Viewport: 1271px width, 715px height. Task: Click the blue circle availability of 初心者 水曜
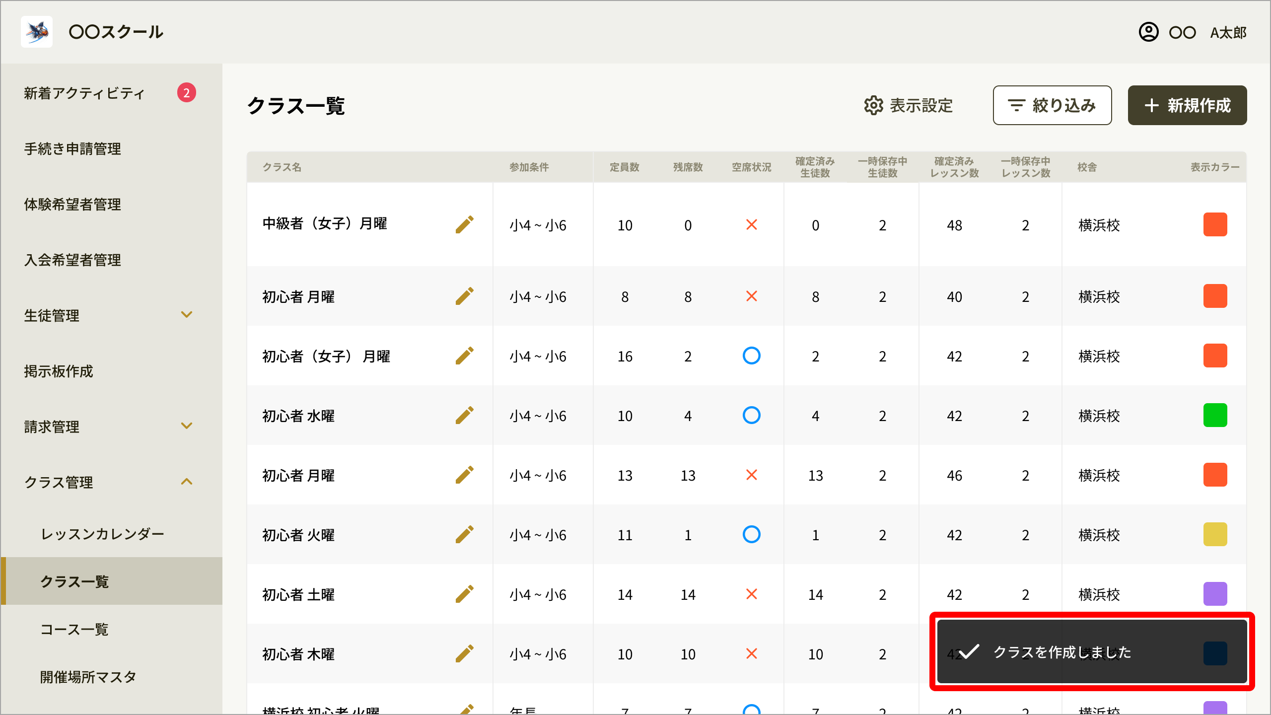click(x=752, y=415)
